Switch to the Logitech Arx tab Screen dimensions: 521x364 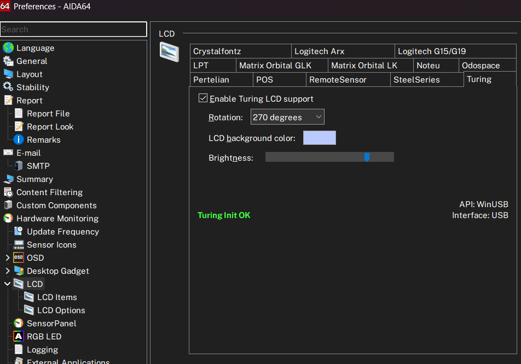(343, 51)
